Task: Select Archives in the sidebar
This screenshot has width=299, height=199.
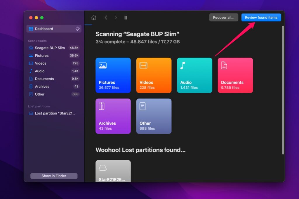Action: (x=54, y=86)
